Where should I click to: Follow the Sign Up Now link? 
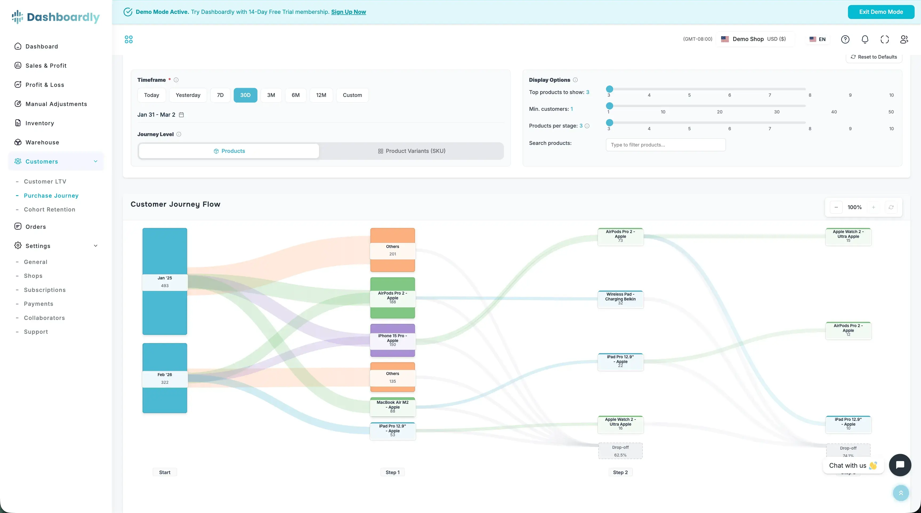click(348, 12)
